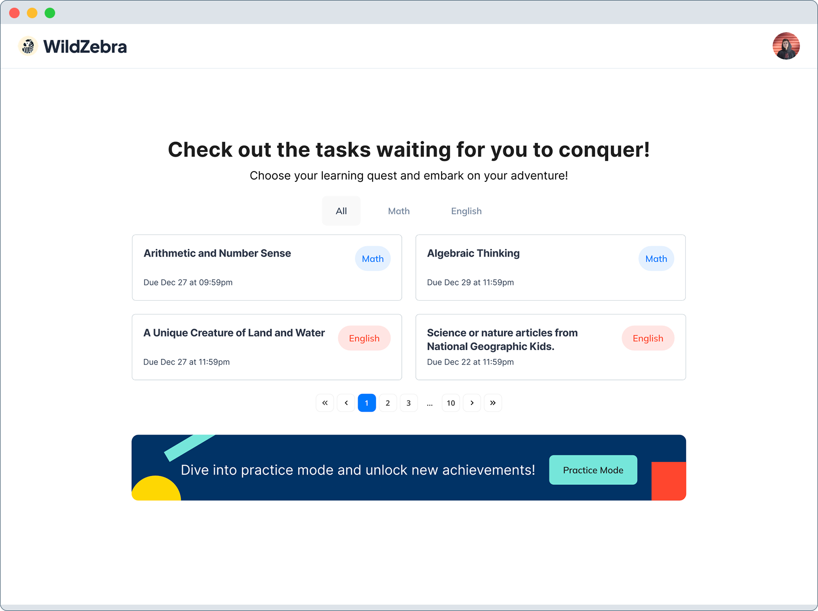Image resolution: width=818 pixels, height=611 pixels.
Task: Click the WildZebra brand name text
Action: tap(85, 47)
